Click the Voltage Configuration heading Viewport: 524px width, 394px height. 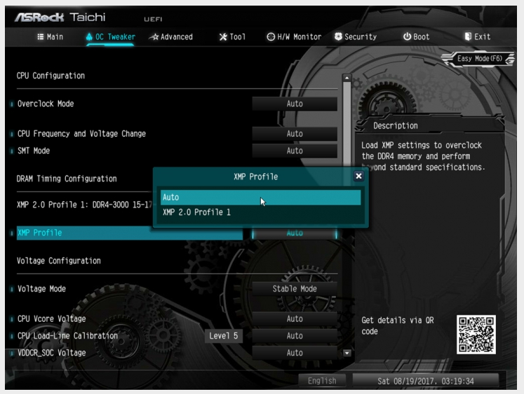pyautogui.click(x=58, y=261)
